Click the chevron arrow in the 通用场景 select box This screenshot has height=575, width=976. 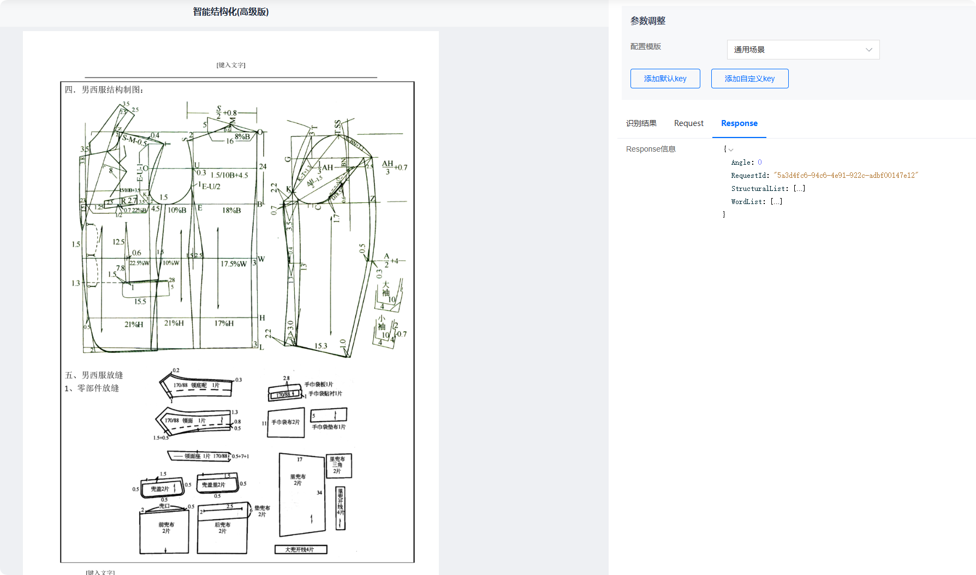(x=868, y=50)
